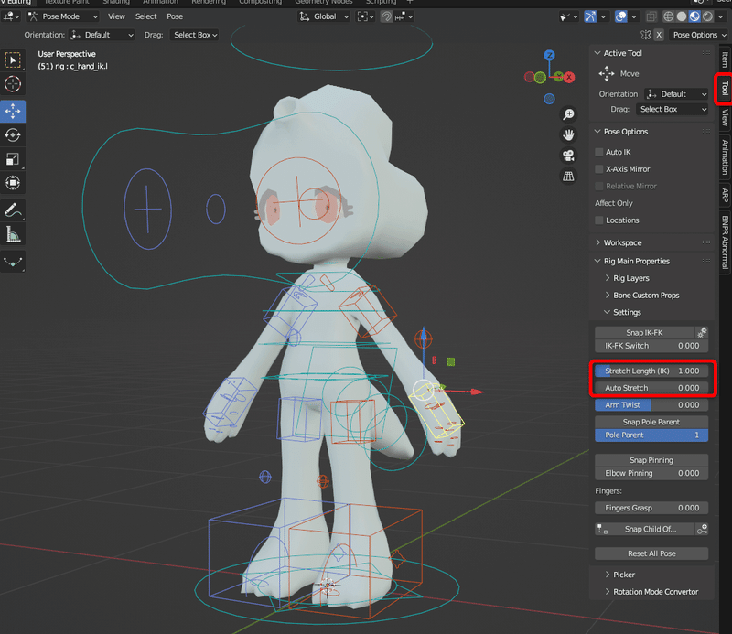Select the Select Box tool

click(13, 60)
